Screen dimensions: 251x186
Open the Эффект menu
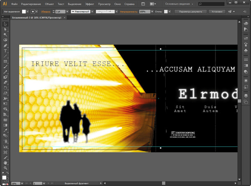[x=90, y=4]
